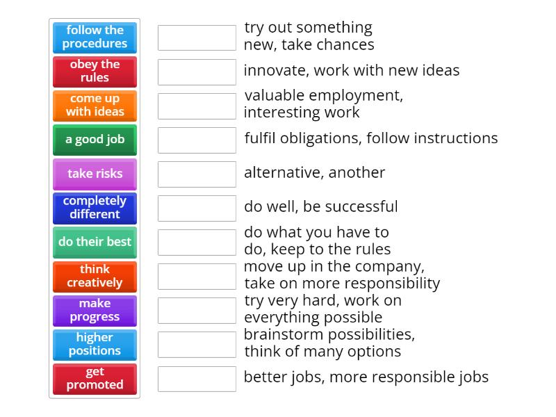Click answer box for 'better jobs, more responsible jobs'
Image resolution: width=556 pixels, height=417 pixels.
coord(197,379)
